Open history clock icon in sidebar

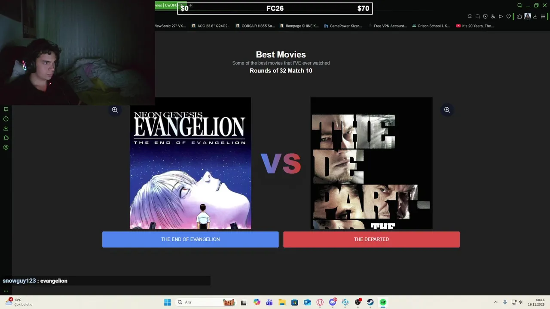point(6,119)
